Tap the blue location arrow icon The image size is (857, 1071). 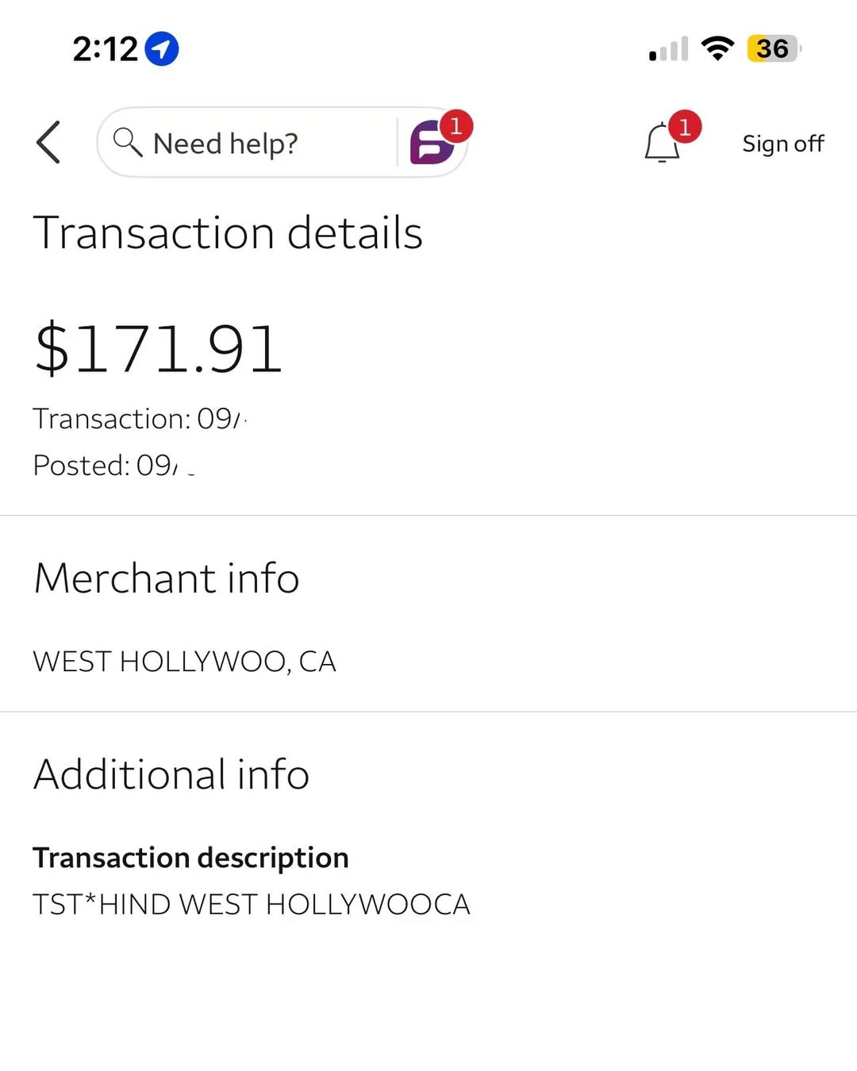162,49
